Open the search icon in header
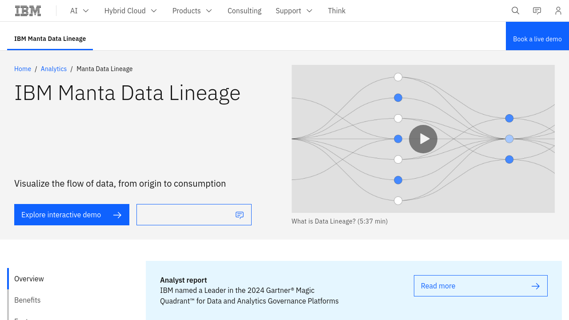The image size is (569, 320). (x=515, y=11)
